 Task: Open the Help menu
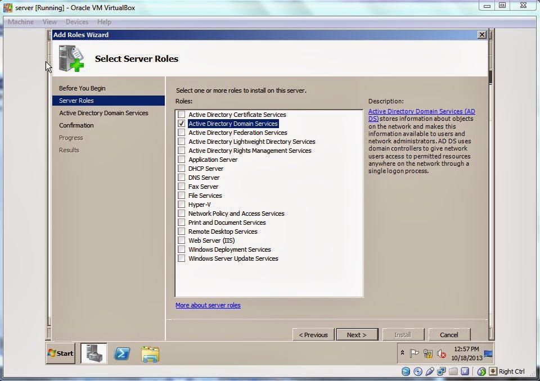[104, 22]
